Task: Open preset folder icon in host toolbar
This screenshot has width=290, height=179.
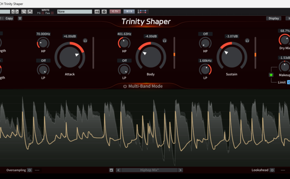Action: point(24,12)
